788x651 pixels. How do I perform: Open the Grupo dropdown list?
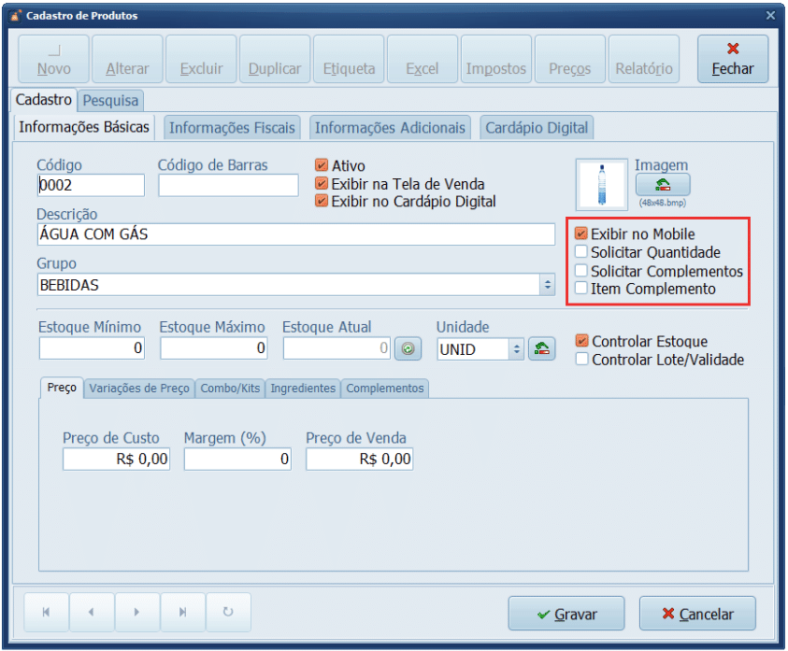[x=548, y=285]
